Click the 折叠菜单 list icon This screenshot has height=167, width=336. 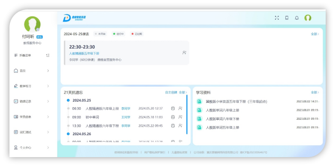tap(16, 55)
